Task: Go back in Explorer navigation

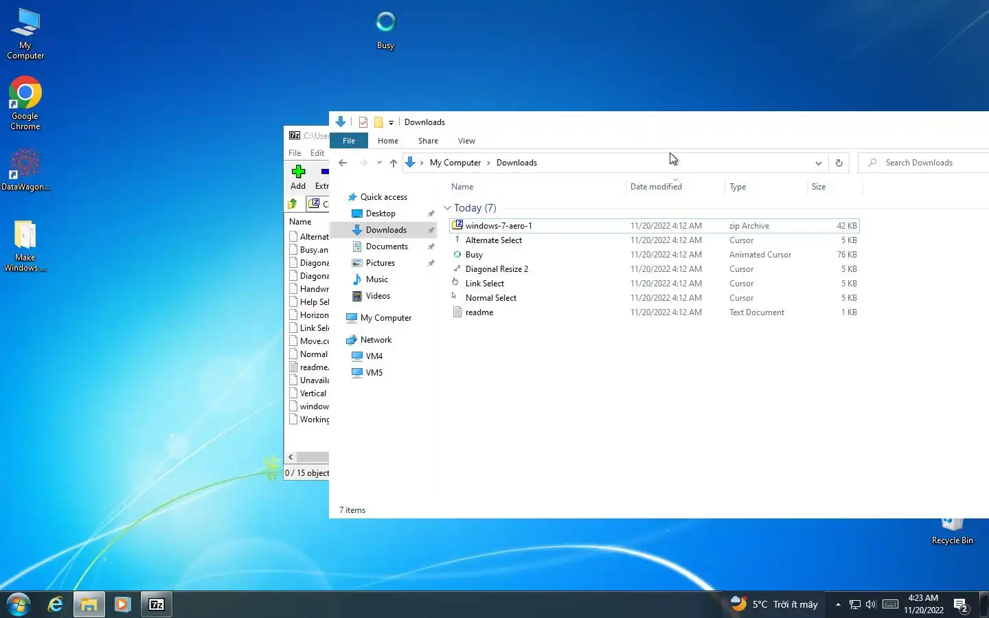Action: pos(343,163)
